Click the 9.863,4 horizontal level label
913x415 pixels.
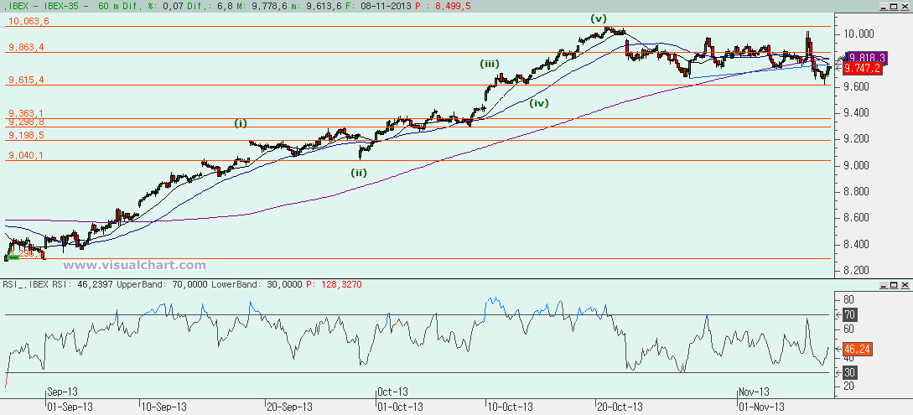coord(25,48)
